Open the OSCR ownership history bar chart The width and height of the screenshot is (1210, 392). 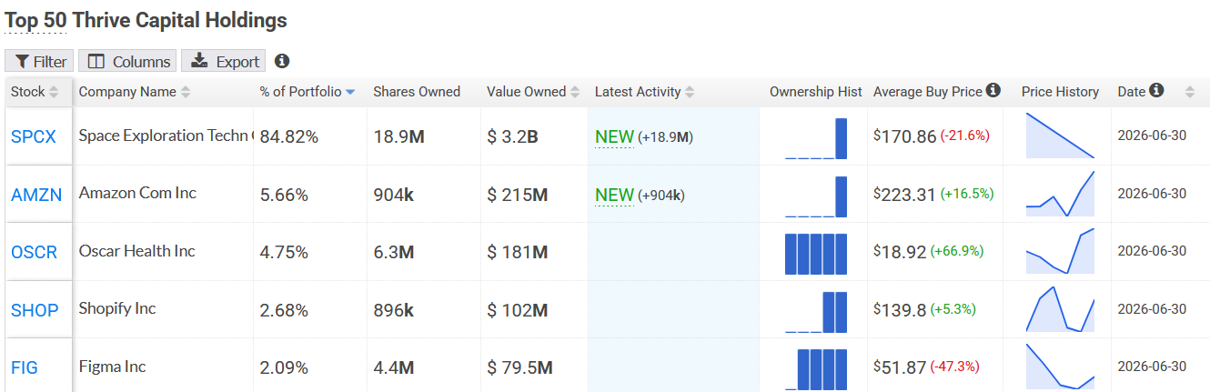(816, 254)
